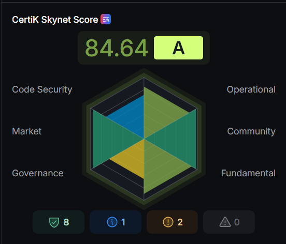The width and height of the screenshot is (286, 244).
Task: Open the 8 passed checks badge
Action: pyautogui.click(x=59, y=222)
